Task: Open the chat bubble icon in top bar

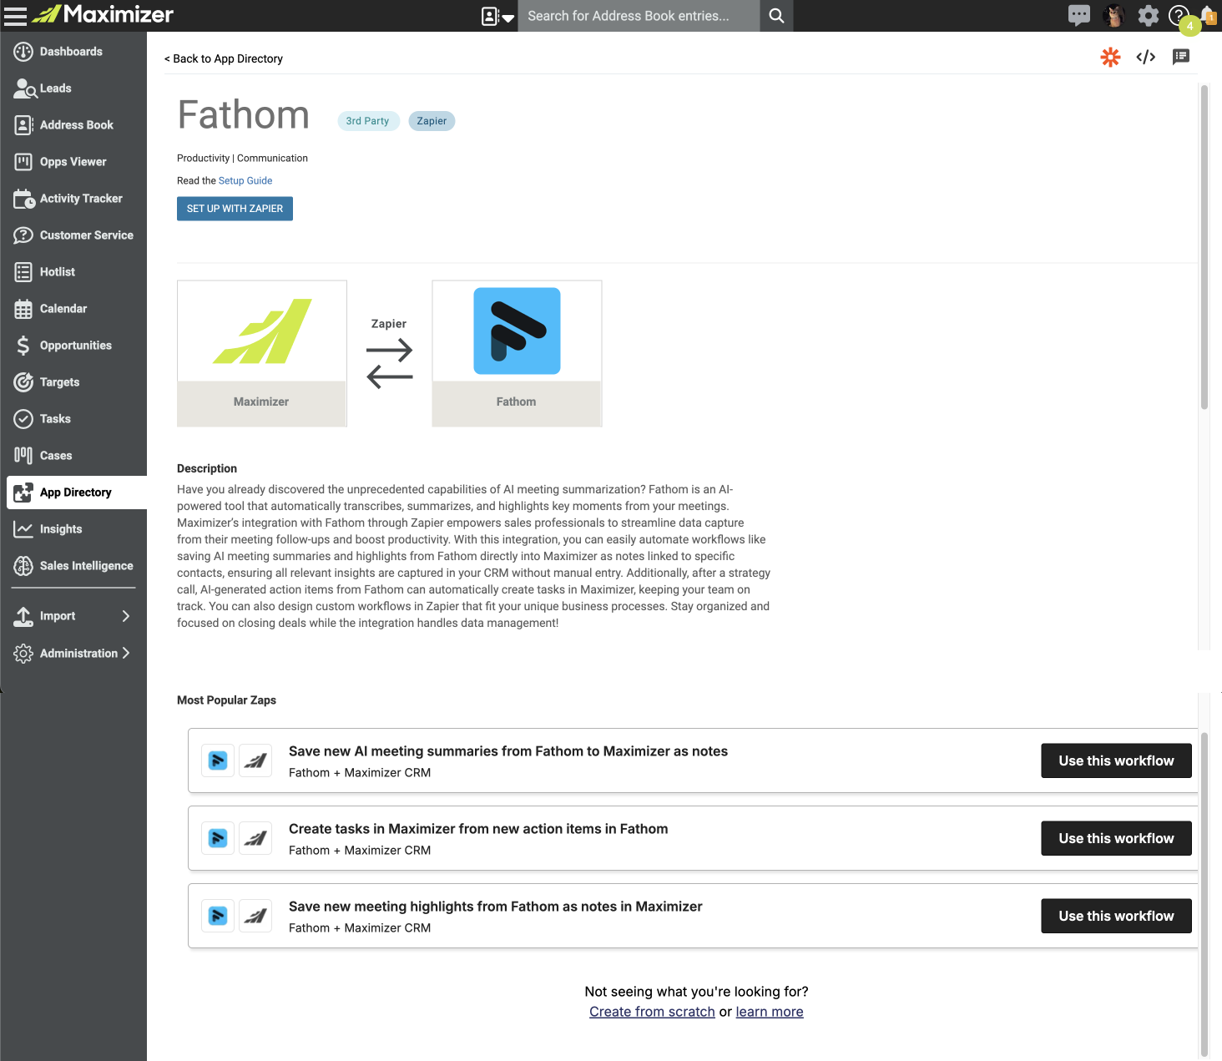Action: point(1078,15)
